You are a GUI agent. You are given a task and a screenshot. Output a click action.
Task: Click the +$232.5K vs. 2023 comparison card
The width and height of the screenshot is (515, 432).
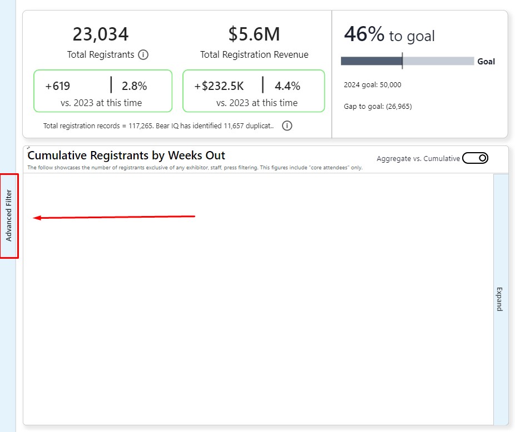[x=254, y=91]
